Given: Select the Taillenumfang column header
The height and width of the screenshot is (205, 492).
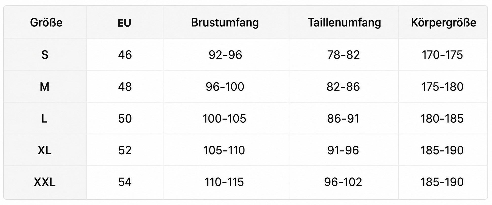Looking at the screenshot, I should click(x=344, y=23).
